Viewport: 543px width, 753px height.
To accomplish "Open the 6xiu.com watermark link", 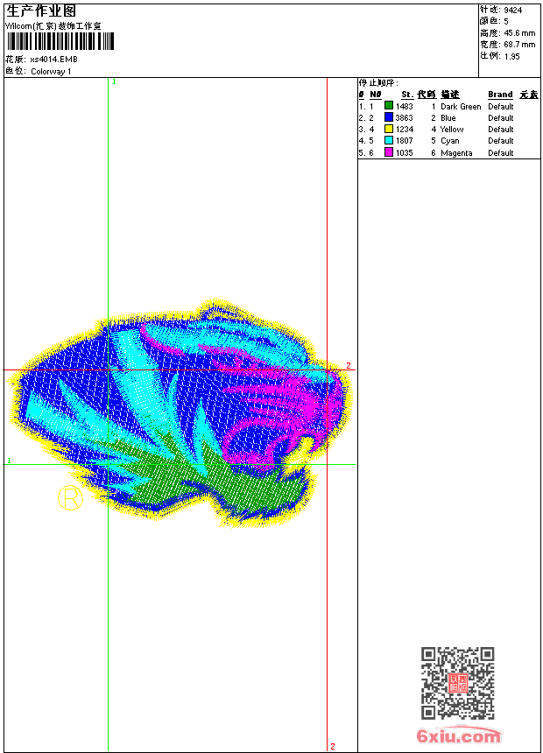I will click(x=458, y=736).
